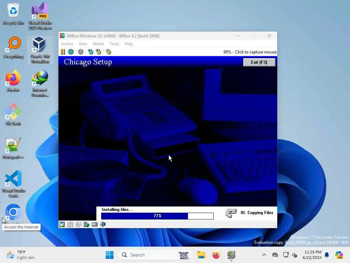Viewport: 350px width, 263px height.
Task: Click the network status bar icon
Action: [86, 224]
